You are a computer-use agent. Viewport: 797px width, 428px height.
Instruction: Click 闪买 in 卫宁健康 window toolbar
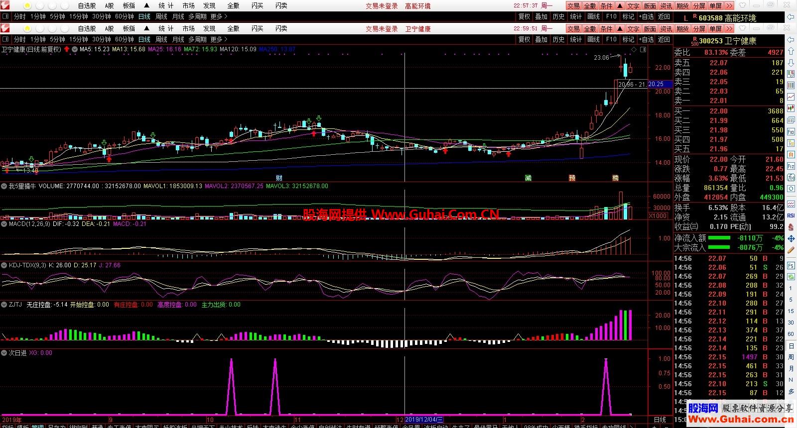[257, 28]
